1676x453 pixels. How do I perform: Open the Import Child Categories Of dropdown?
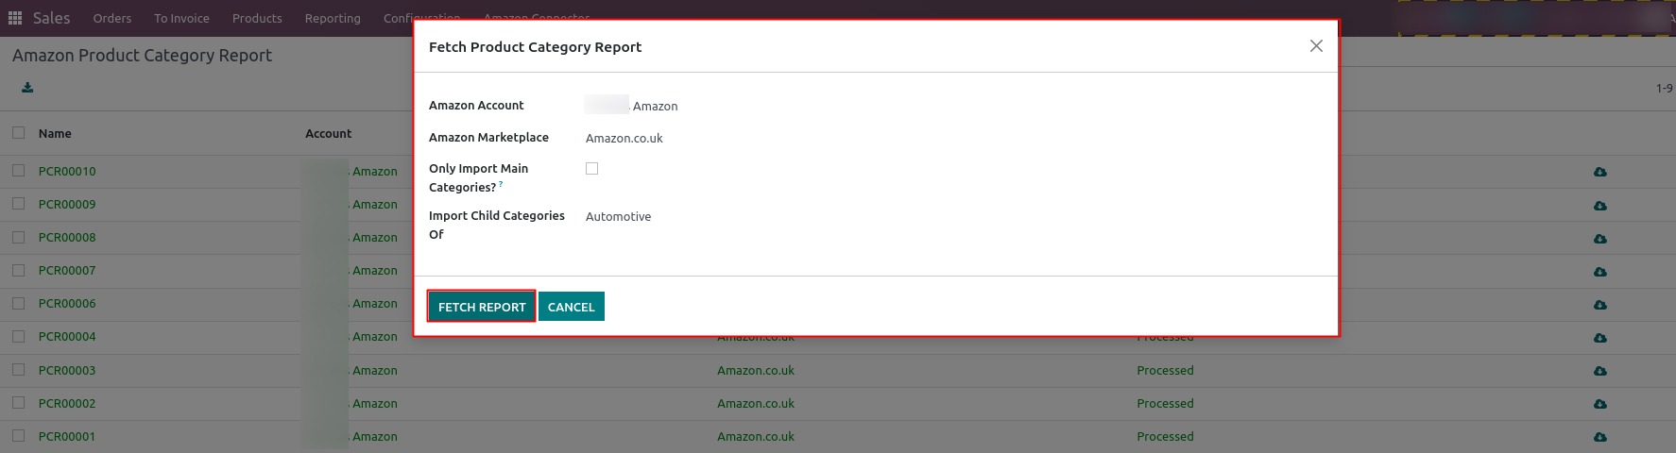click(x=954, y=216)
